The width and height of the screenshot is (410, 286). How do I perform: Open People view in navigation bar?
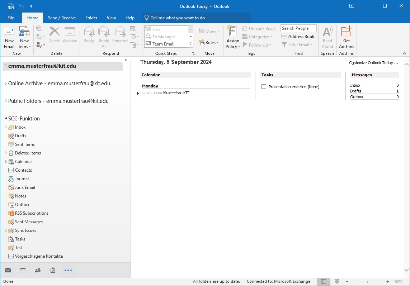click(x=38, y=270)
